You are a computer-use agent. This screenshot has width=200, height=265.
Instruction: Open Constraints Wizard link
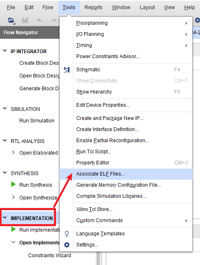[49, 256]
